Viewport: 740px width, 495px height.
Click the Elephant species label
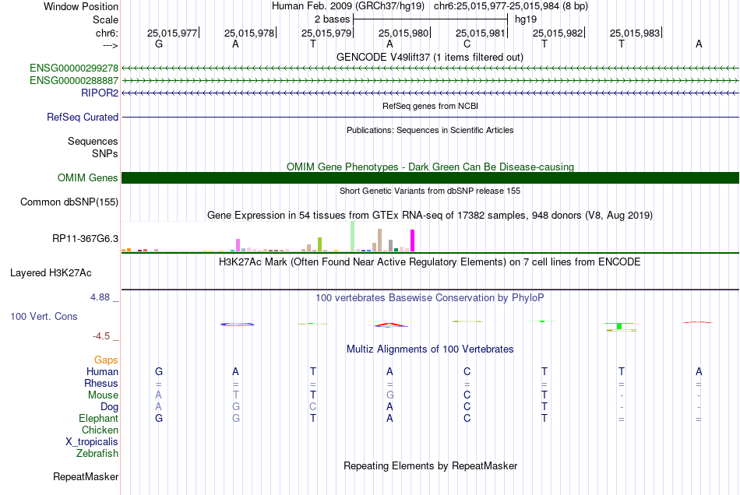tap(99, 419)
